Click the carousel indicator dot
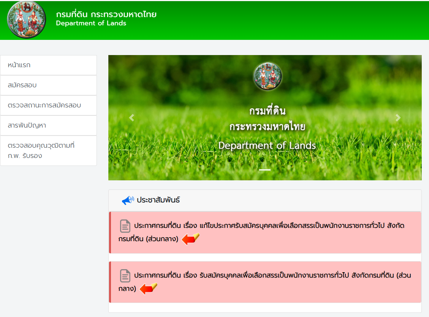 tap(265, 170)
